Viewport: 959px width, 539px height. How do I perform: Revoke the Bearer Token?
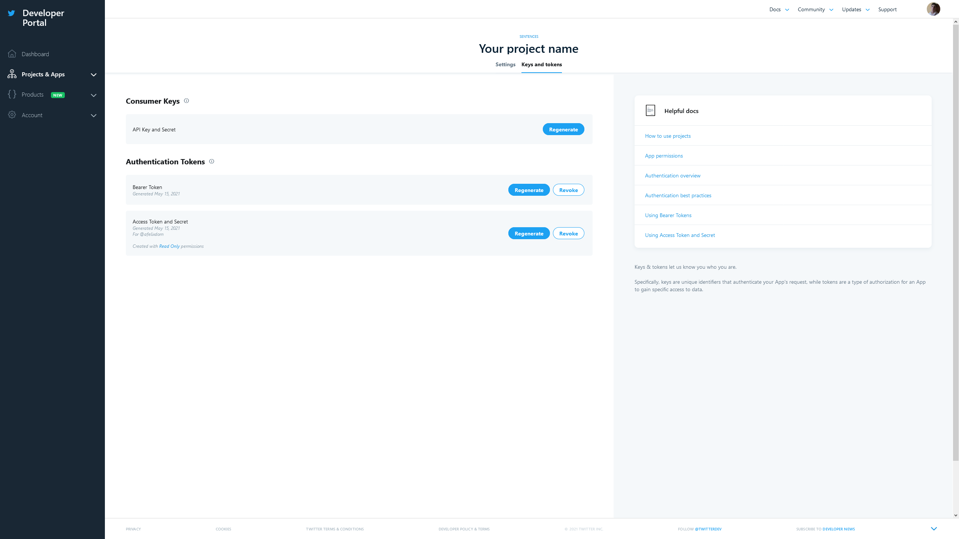coord(568,190)
